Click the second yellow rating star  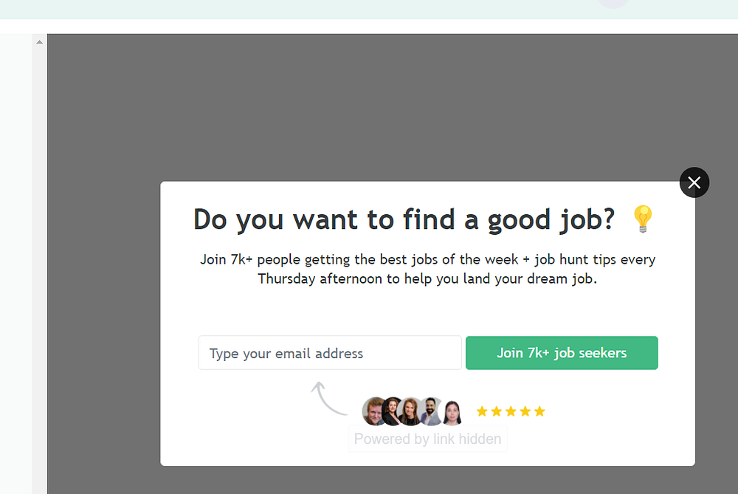click(x=497, y=411)
